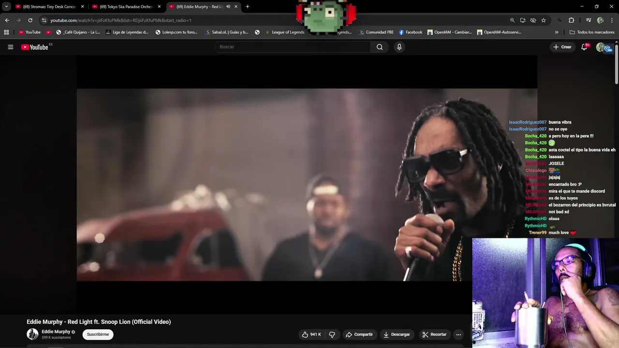Switch to the Stromae Tiny Desk Concert tab
The image size is (619, 348).
point(50,7)
